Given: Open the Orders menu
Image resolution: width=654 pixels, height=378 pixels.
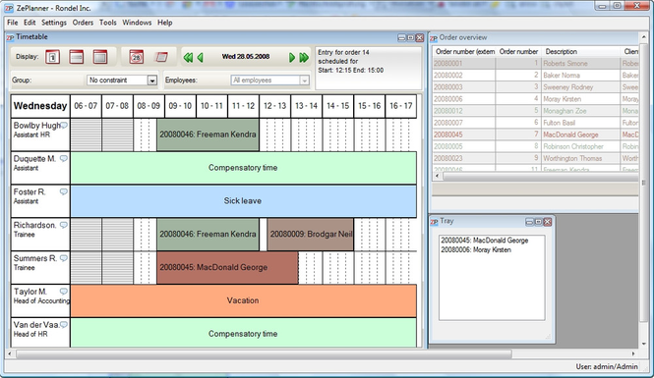Looking at the screenshot, I should click(x=83, y=23).
